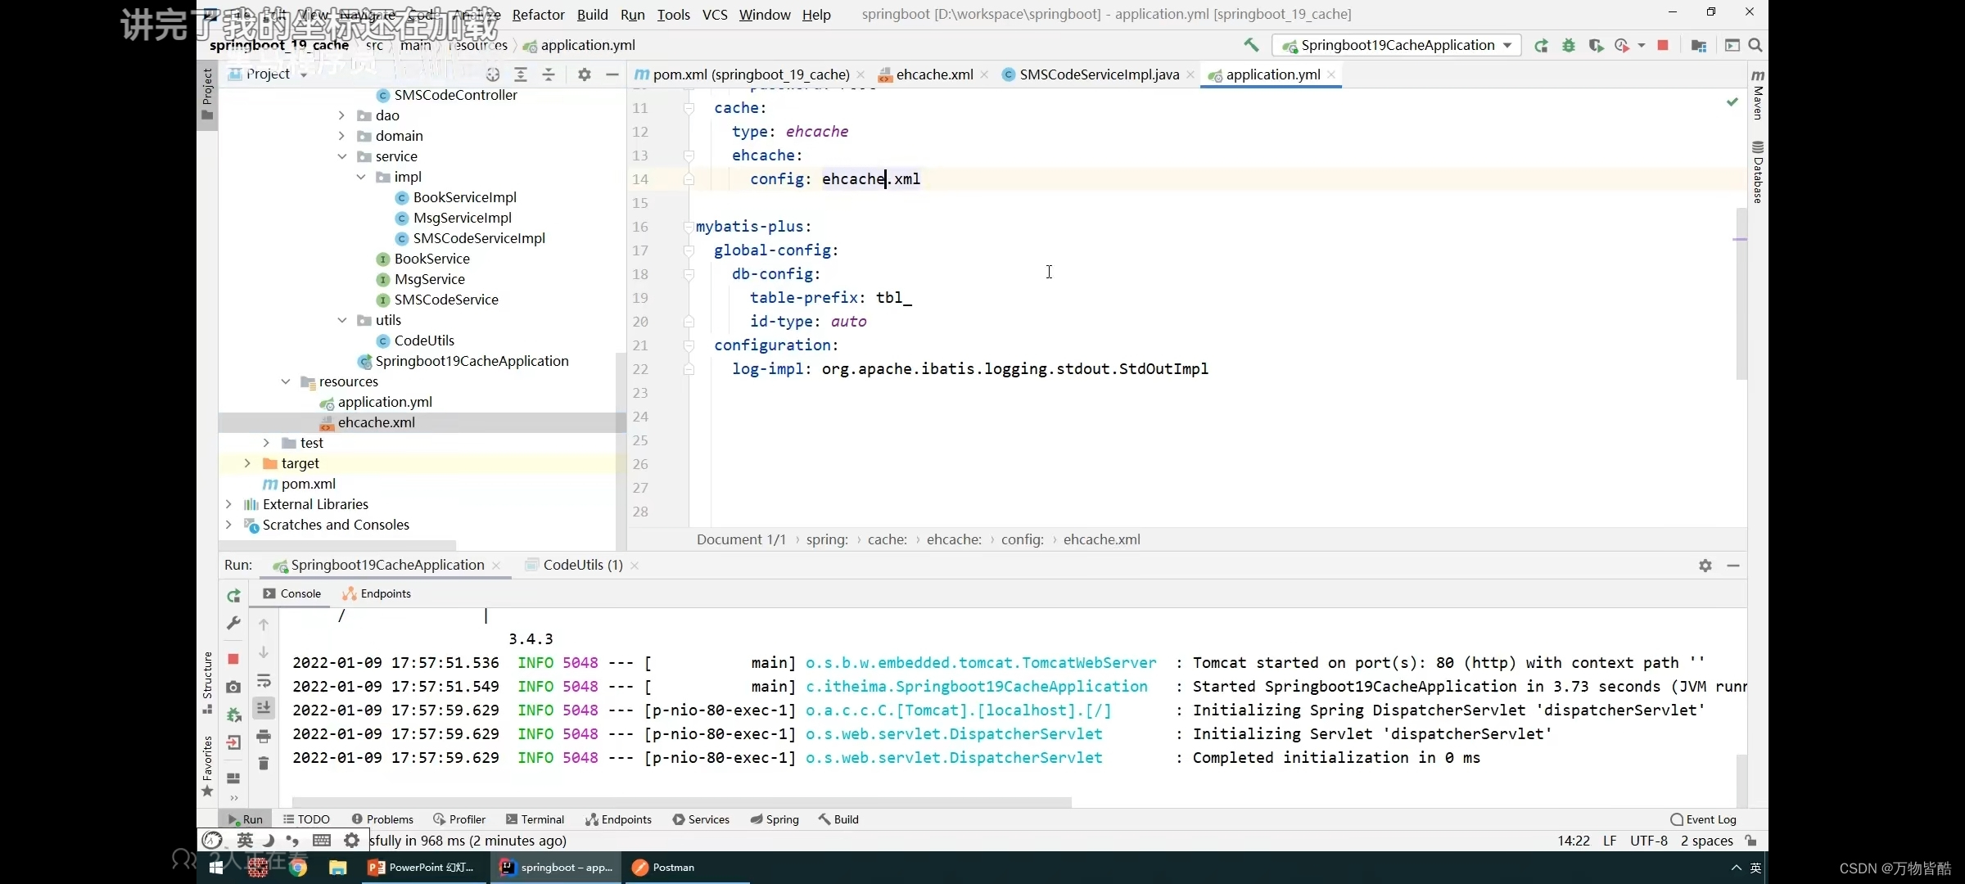Rerun application in Run panel sidebar

[234, 595]
